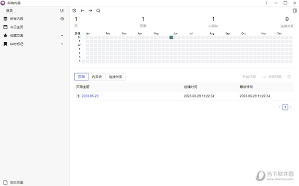Click the 开始日期 start date field

[249, 77]
